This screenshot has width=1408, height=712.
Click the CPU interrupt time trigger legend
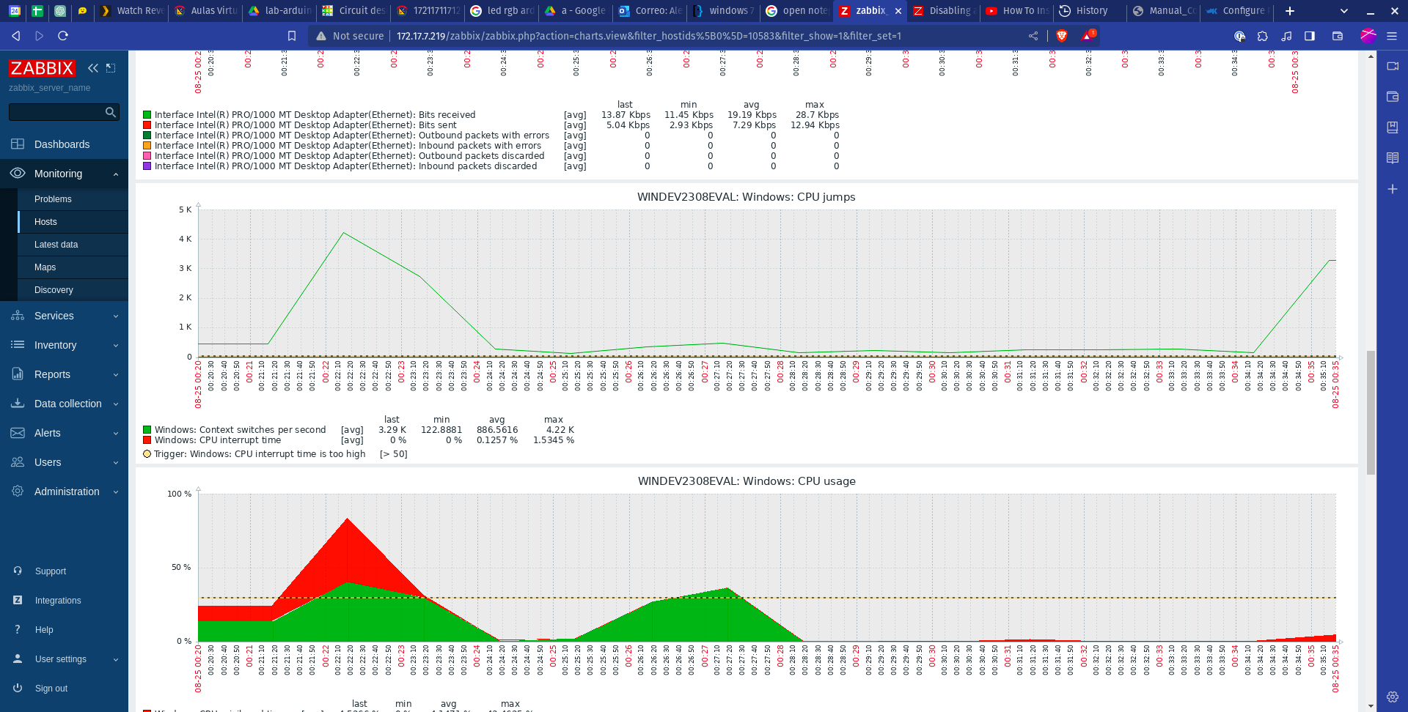click(x=260, y=454)
